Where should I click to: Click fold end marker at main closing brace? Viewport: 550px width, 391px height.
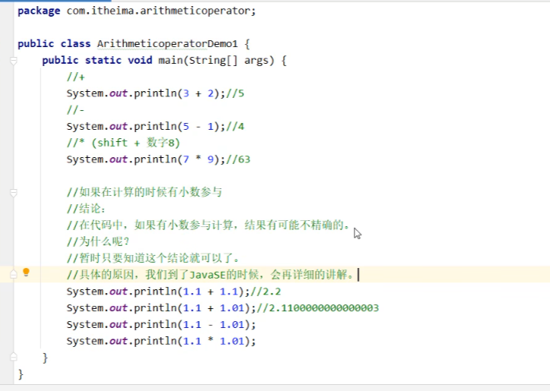pyautogui.click(x=14, y=357)
